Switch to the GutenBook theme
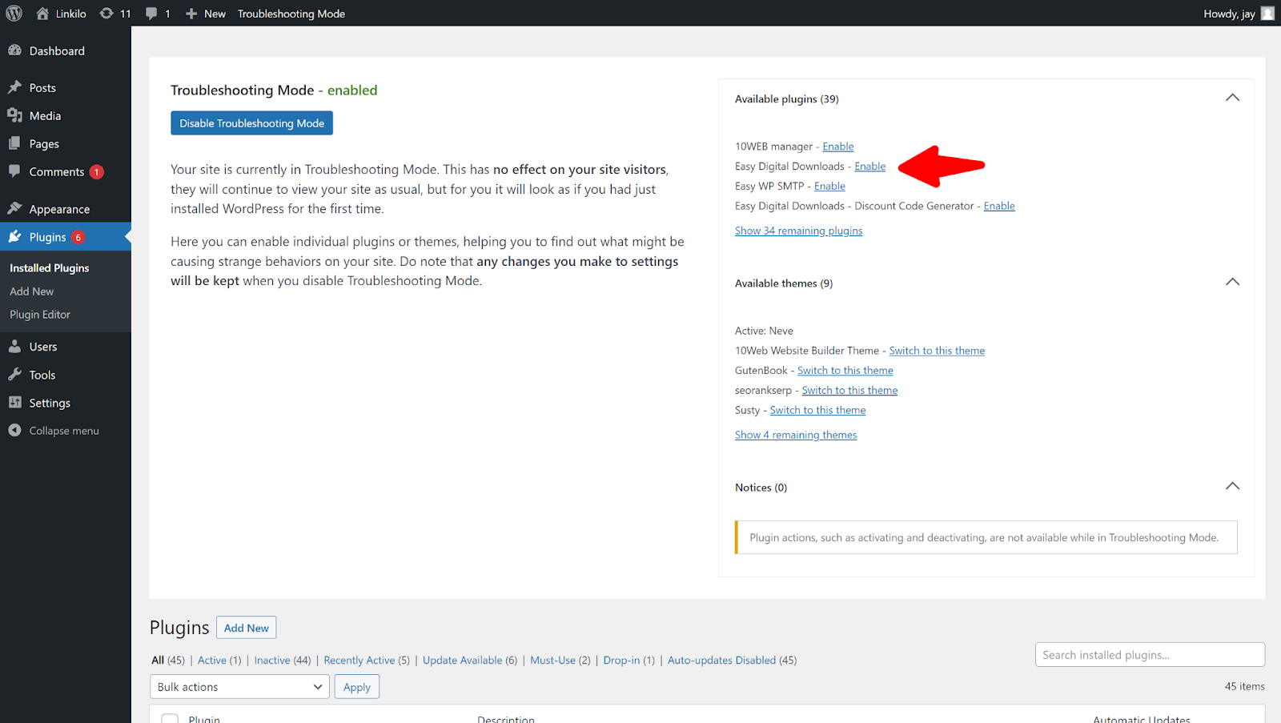This screenshot has height=723, width=1281. 845,371
